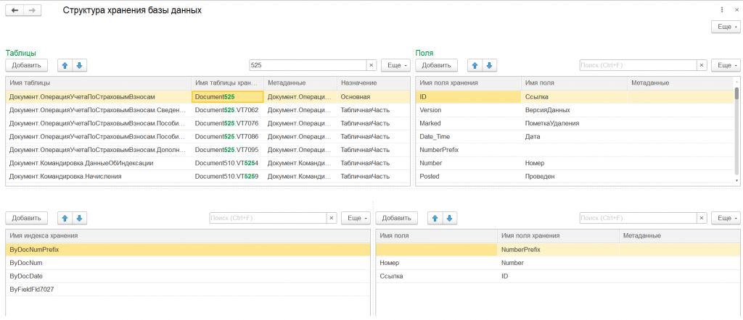Move index field down in bottom-right panel
The image size is (743, 320).
(450, 218)
